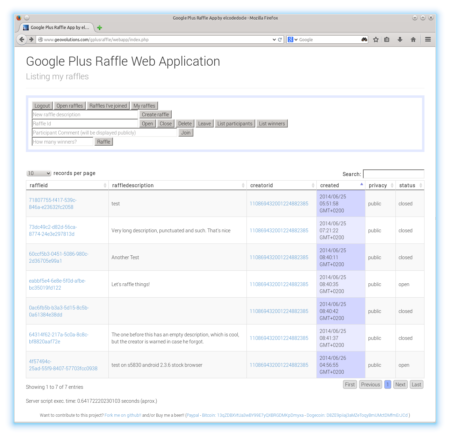Open the Dogecoin donation address link
Image resolution: width=450 pixels, height=437 pixels.
(x=357, y=415)
